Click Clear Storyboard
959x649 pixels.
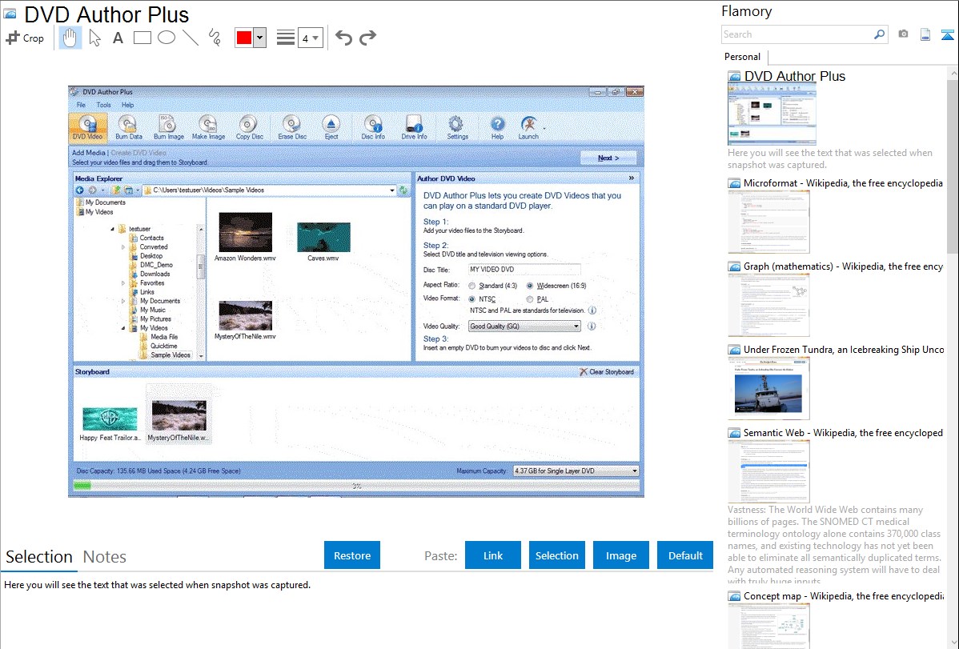pyautogui.click(x=606, y=372)
